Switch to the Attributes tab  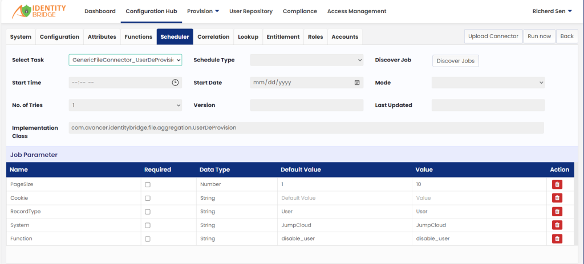pos(102,37)
